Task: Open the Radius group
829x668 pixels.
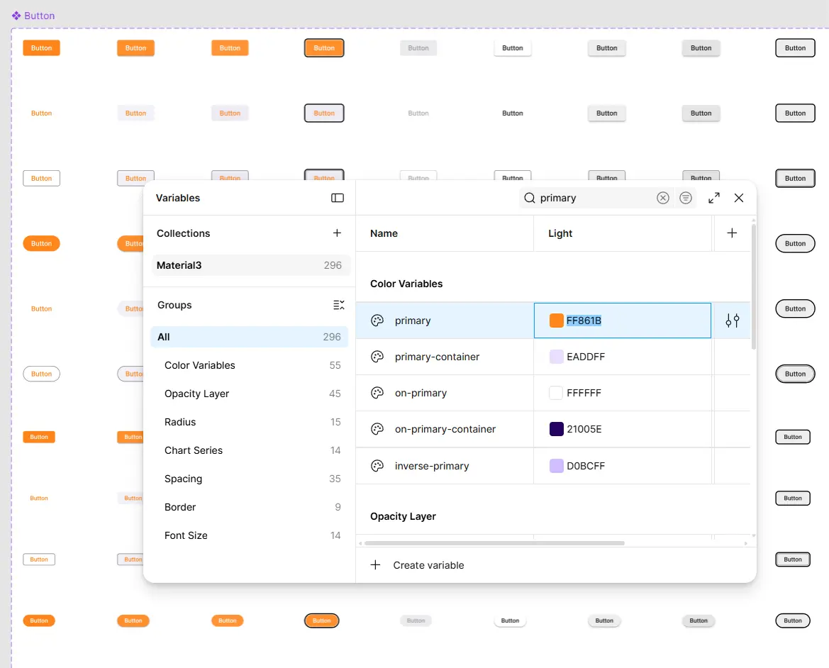Action: click(249, 422)
